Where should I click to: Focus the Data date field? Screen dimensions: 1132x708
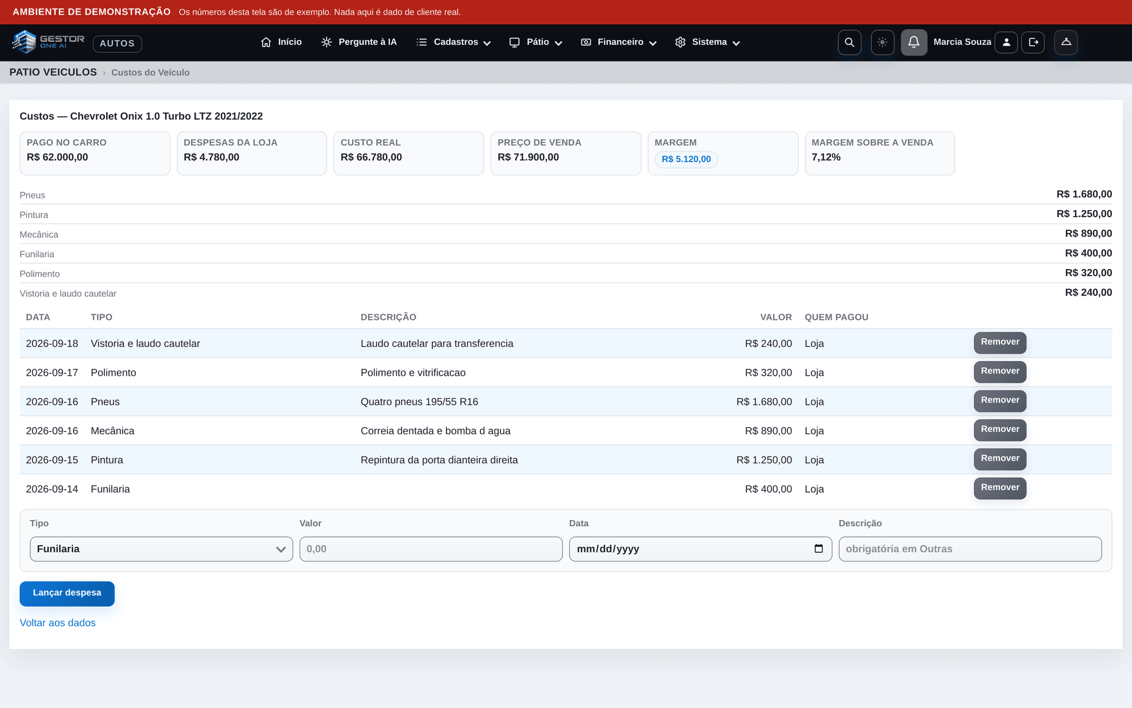tap(700, 549)
